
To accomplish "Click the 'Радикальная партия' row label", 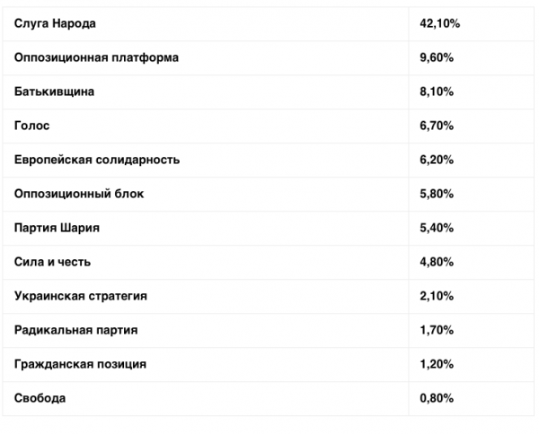I will click(x=76, y=330).
